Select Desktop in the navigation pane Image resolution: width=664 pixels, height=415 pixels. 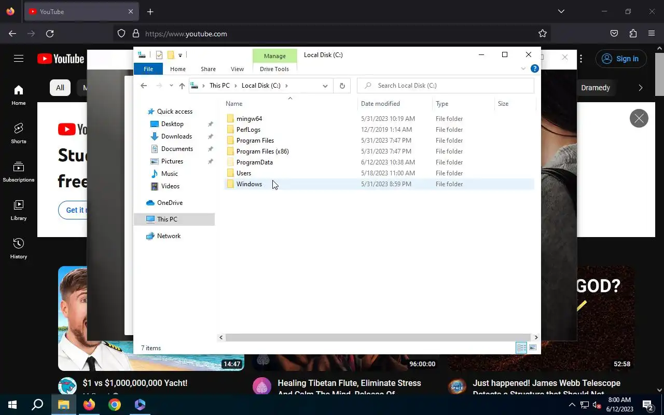pyautogui.click(x=172, y=124)
